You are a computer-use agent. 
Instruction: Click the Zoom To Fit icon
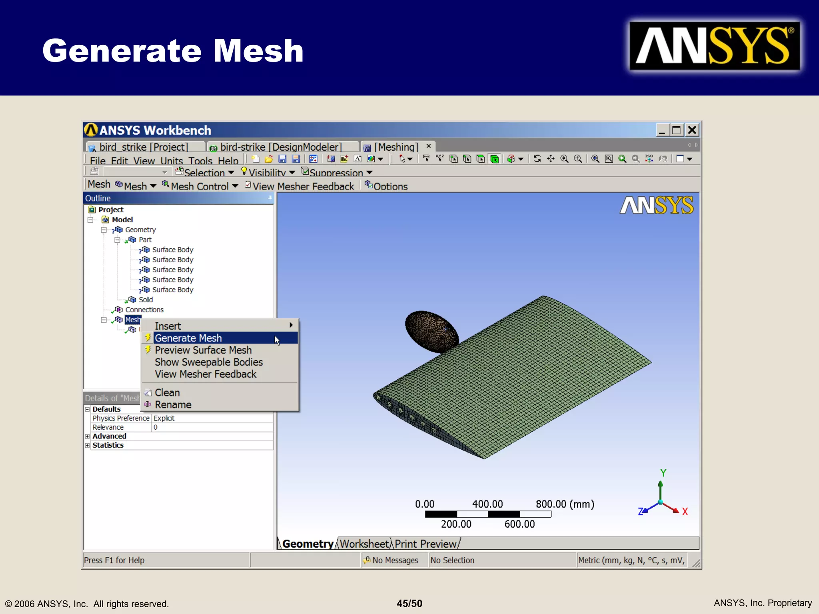tap(595, 159)
